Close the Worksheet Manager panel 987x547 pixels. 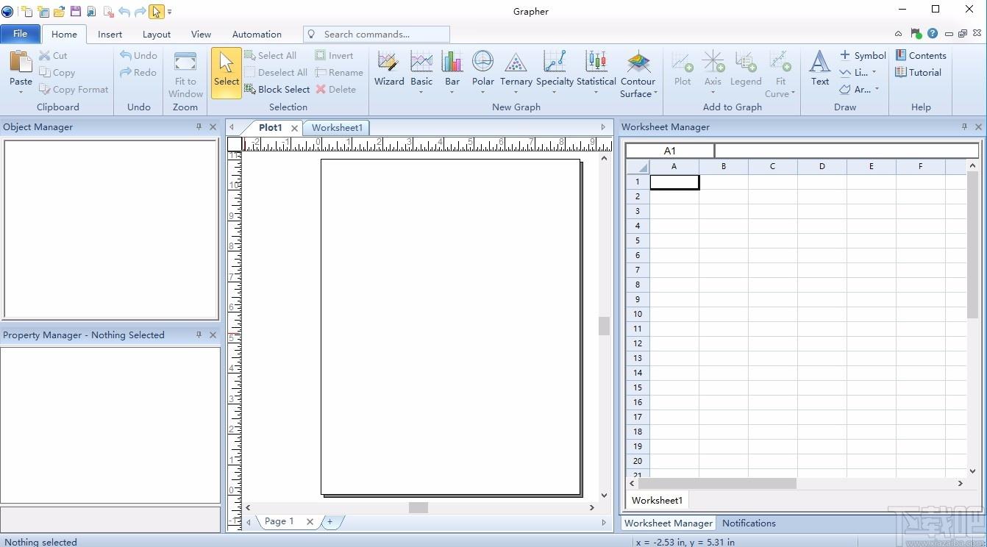coord(978,127)
